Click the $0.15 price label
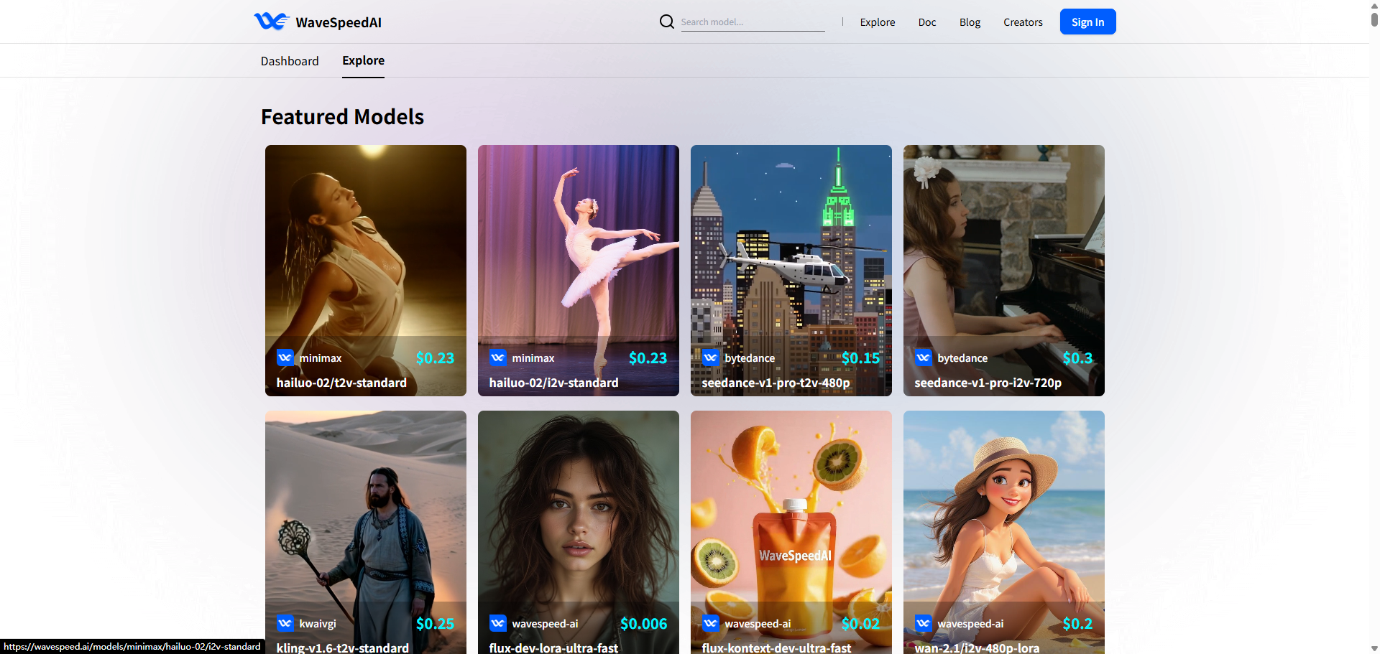 (860, 358)
